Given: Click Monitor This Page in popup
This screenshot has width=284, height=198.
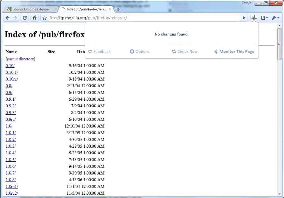Looking at the screenshot, I should tap(234, 51).
